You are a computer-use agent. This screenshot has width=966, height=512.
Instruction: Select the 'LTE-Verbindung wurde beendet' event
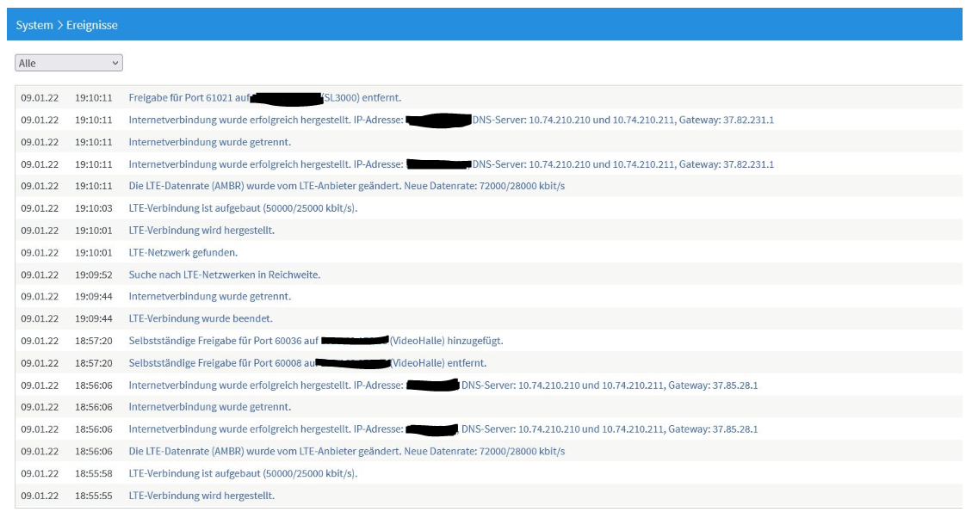click(200, 318)
